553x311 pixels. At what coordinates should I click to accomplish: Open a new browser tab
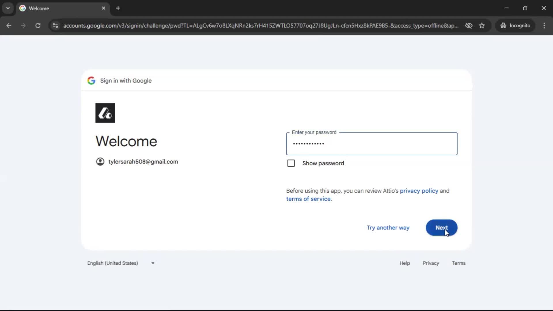118,8
